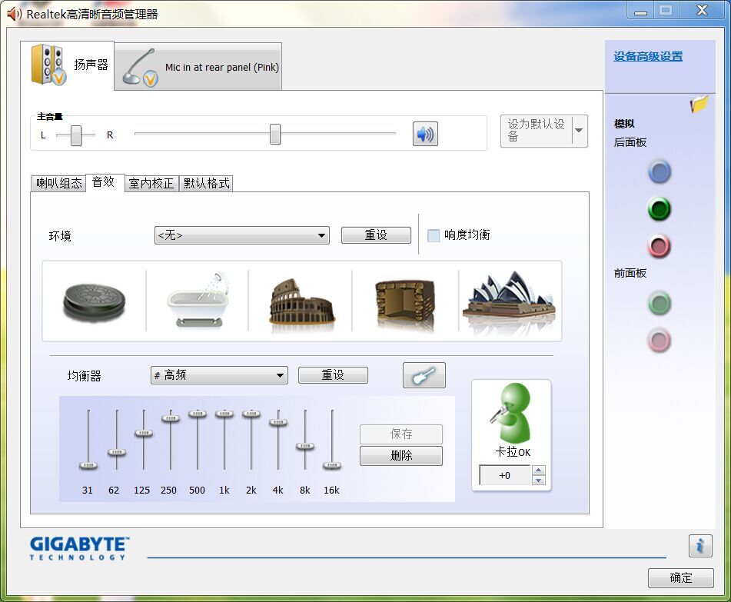
Task: Click the 500 Hz equalizer slider handle
Action: pos(198,414)
